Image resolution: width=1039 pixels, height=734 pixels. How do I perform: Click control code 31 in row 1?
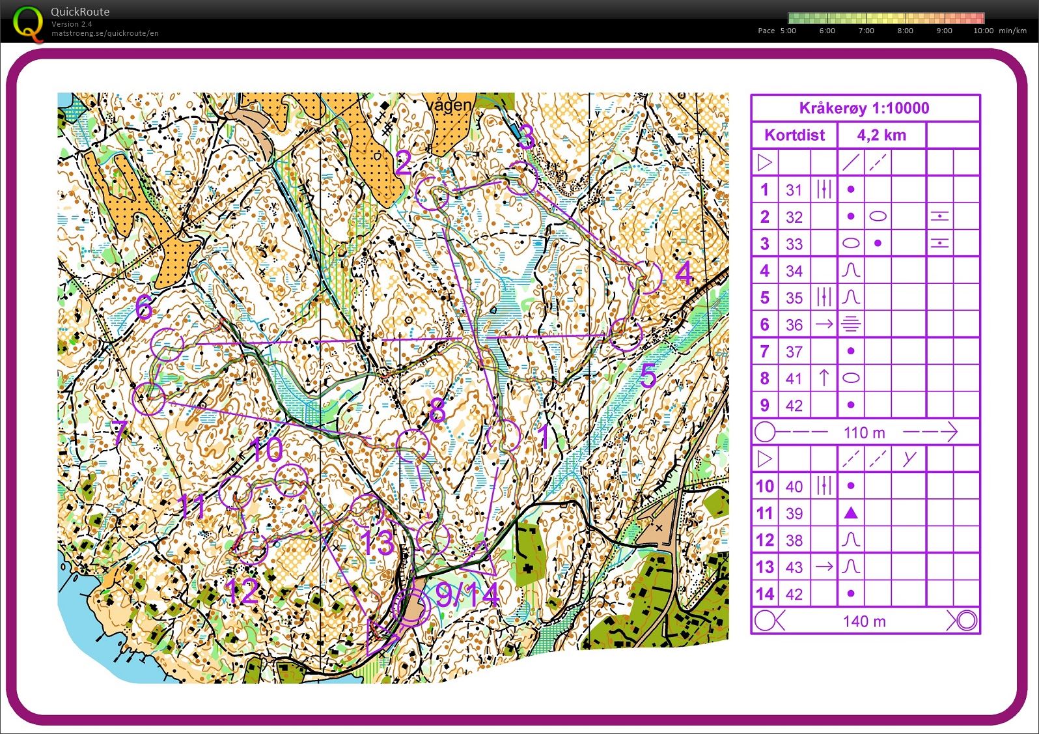point(794,190)
